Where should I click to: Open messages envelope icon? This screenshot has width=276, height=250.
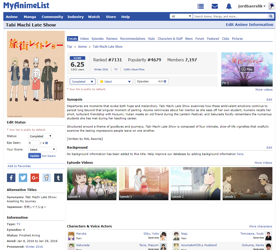(215, 6)
